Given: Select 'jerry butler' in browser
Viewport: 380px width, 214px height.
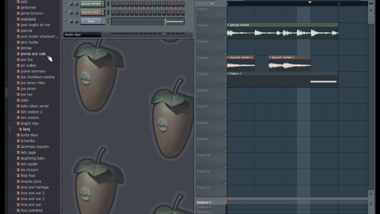Looking at the screenshot, I should pos(29,42).
